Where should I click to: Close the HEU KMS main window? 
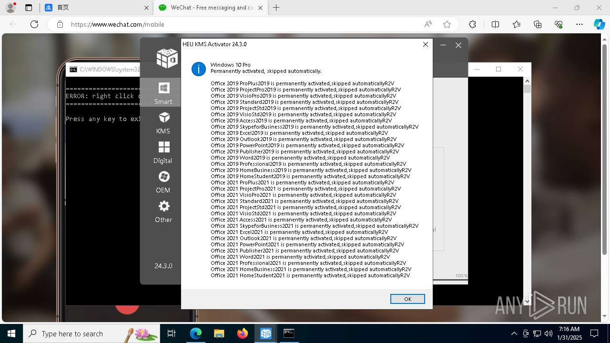458,45
